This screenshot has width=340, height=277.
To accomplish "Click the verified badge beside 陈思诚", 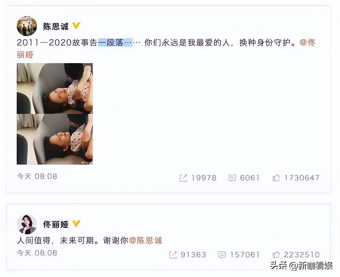I will [76, 26].
